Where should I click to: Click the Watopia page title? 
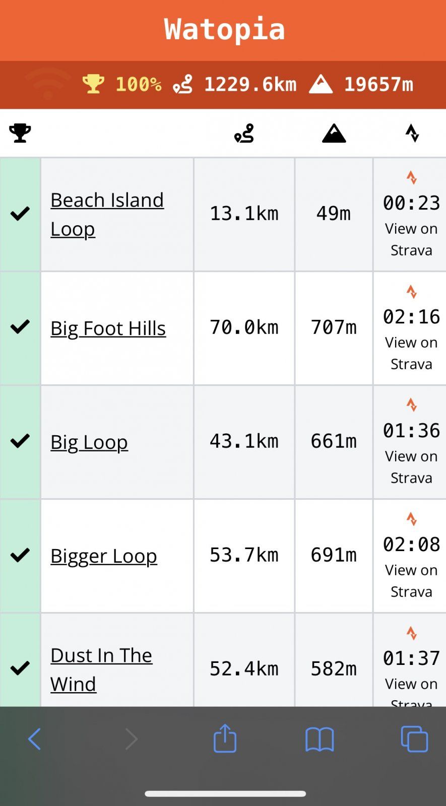pos(224,29)
